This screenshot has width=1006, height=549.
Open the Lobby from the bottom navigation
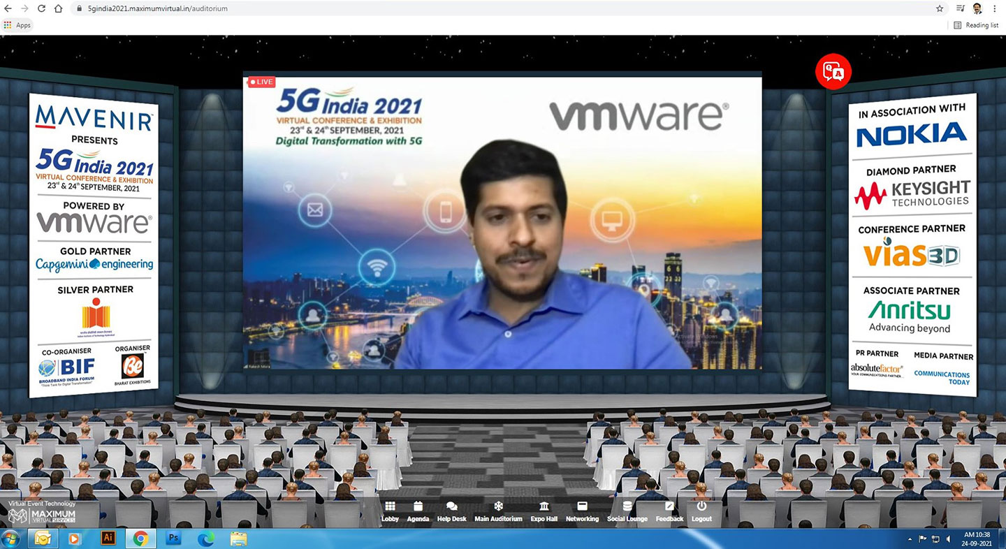pos(390,511)
